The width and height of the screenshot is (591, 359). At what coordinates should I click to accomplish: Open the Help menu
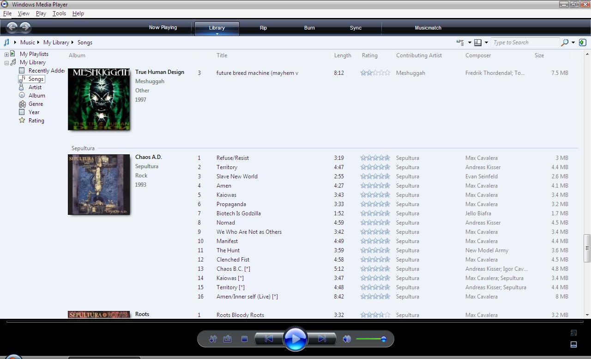78,13
